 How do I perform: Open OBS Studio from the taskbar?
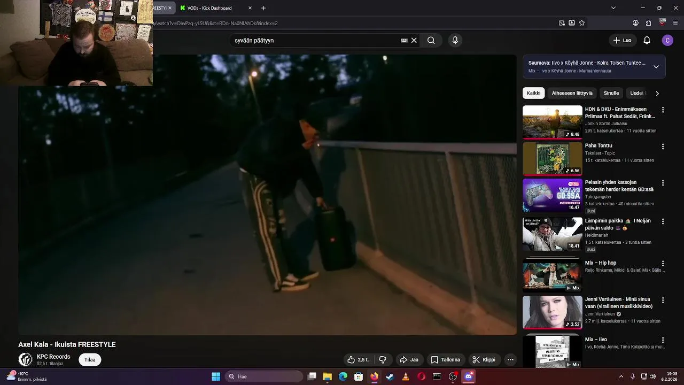coord(453,376)
